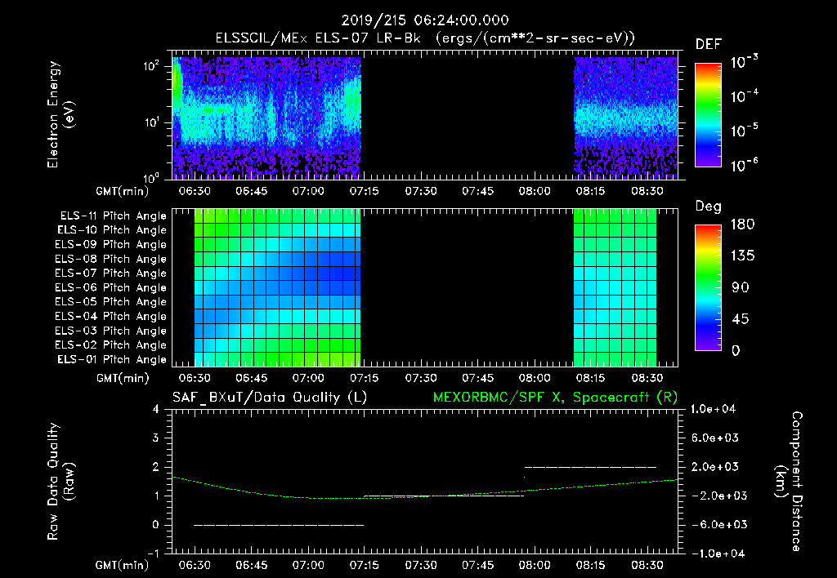Click the 10^1 electron energy axis tick
837x578 pixels.
pos(151,122)
